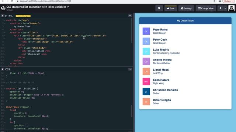The image size is (236, 132).
Task: Click Didier Drogba ST thumbnail
Action: pos(146,102)
